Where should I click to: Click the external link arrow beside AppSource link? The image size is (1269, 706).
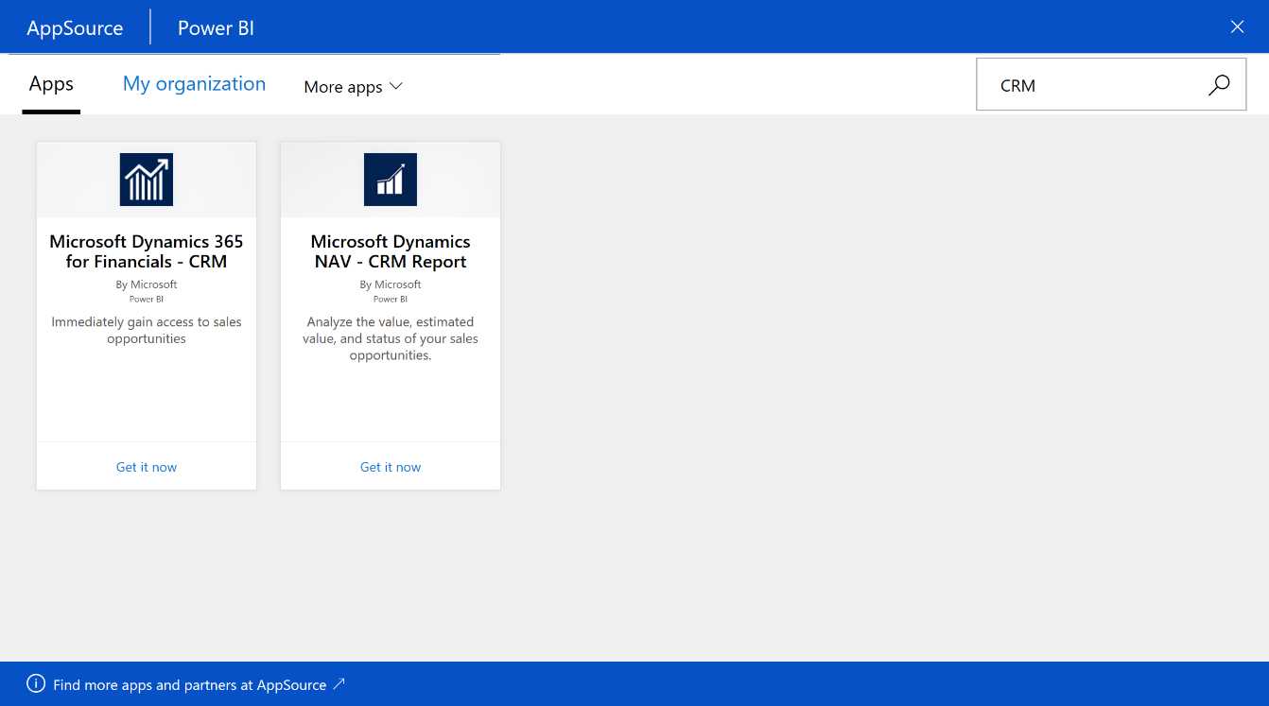338,683
